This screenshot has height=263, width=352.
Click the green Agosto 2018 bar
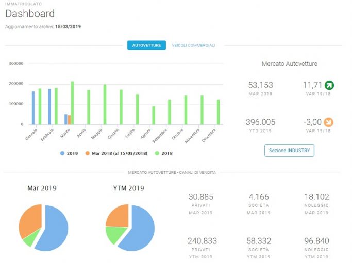(x=154, y=115)
